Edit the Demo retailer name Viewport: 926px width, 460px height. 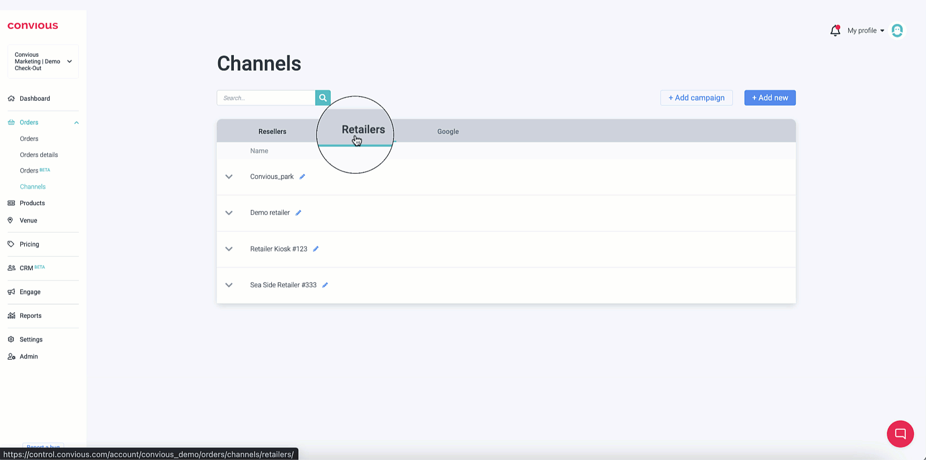pyautogui.click(x=299, y=213)
